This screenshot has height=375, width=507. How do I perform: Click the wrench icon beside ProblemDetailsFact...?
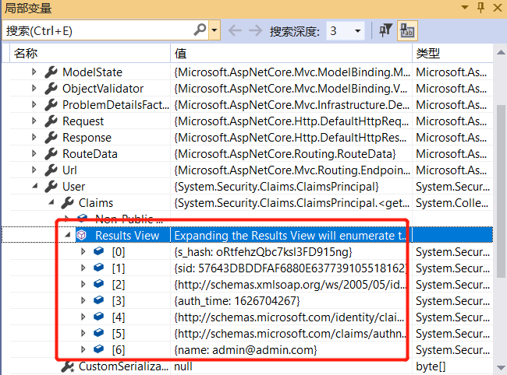click(51, 105)
